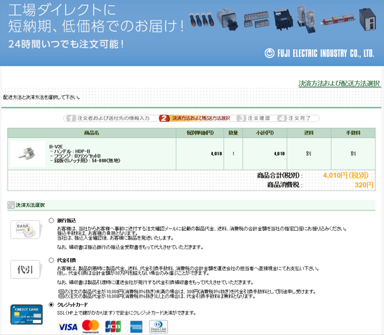
Task: Click the 商品合計 4,010円(税別) amount
Action: coord(345,175)
